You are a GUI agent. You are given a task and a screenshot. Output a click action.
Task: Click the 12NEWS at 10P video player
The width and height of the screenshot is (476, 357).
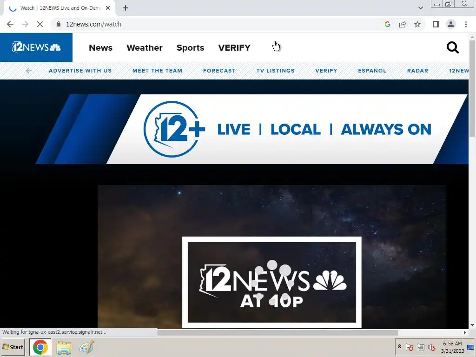coord(271,257)
